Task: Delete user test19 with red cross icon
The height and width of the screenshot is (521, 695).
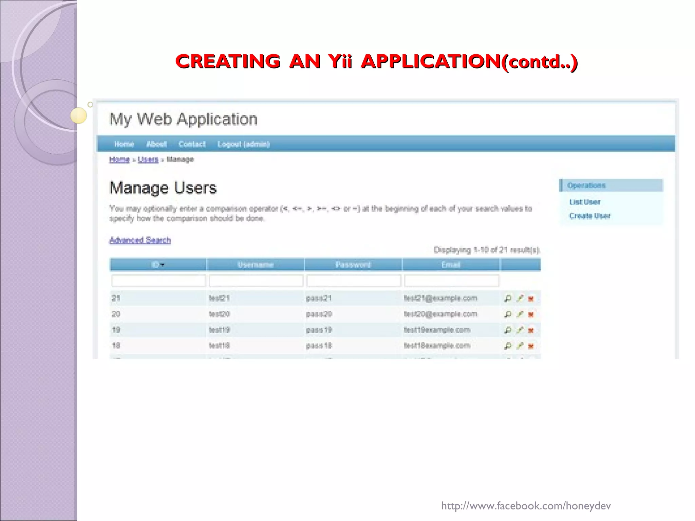Action: (531, 330)
